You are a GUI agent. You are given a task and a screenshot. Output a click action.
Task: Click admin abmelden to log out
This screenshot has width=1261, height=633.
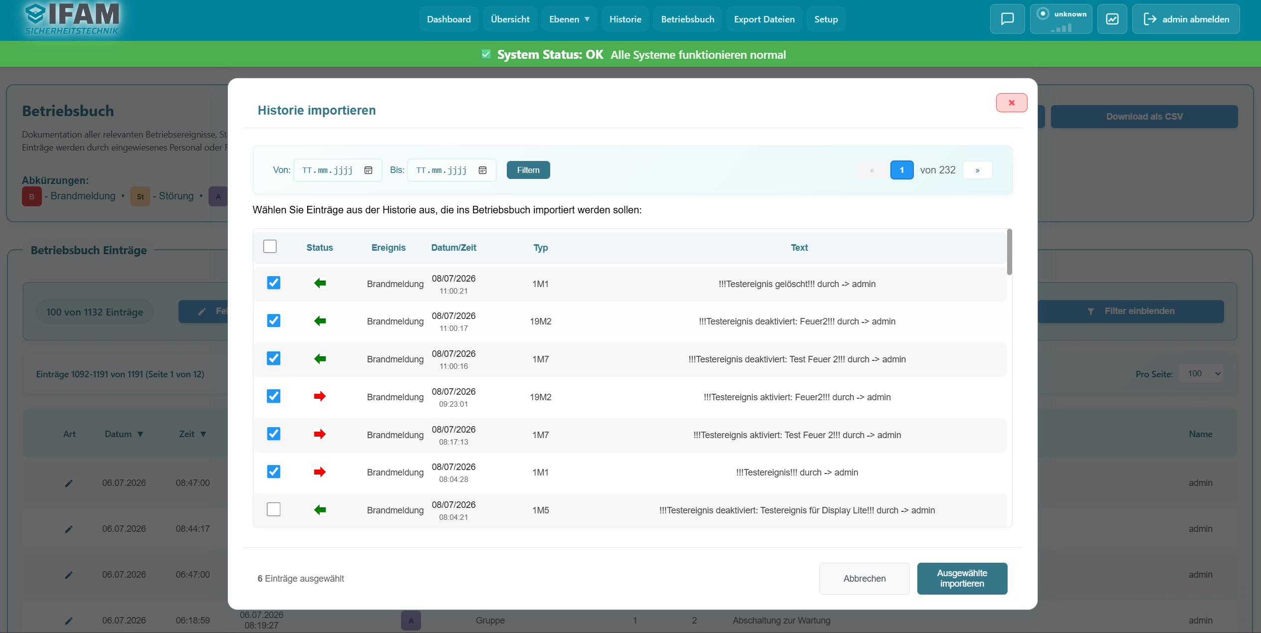tap(1186, 19)
